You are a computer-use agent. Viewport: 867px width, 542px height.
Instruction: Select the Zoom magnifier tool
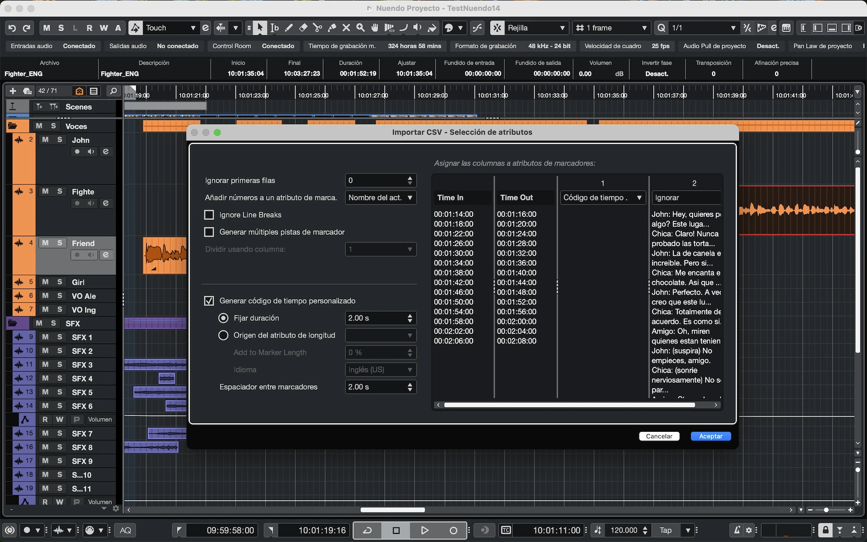(360, 28)
